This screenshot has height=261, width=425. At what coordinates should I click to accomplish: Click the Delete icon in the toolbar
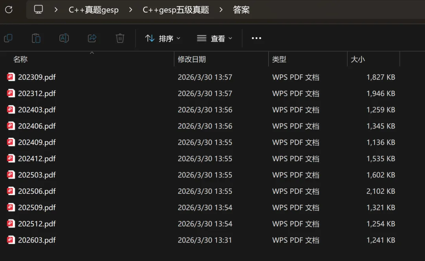120,38
